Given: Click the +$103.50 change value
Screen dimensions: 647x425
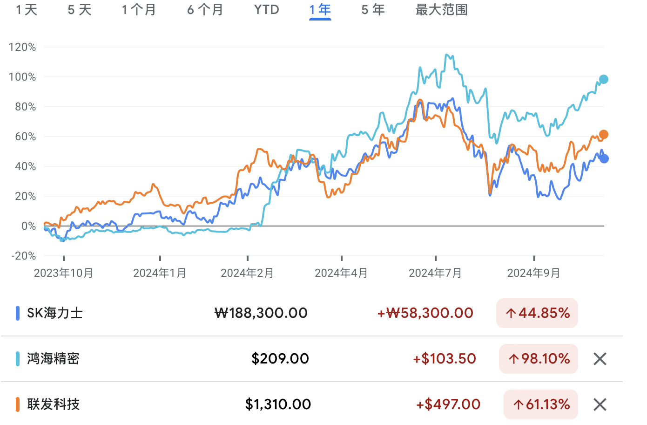Looking at the screenshot, I should (x=445, y=359).
